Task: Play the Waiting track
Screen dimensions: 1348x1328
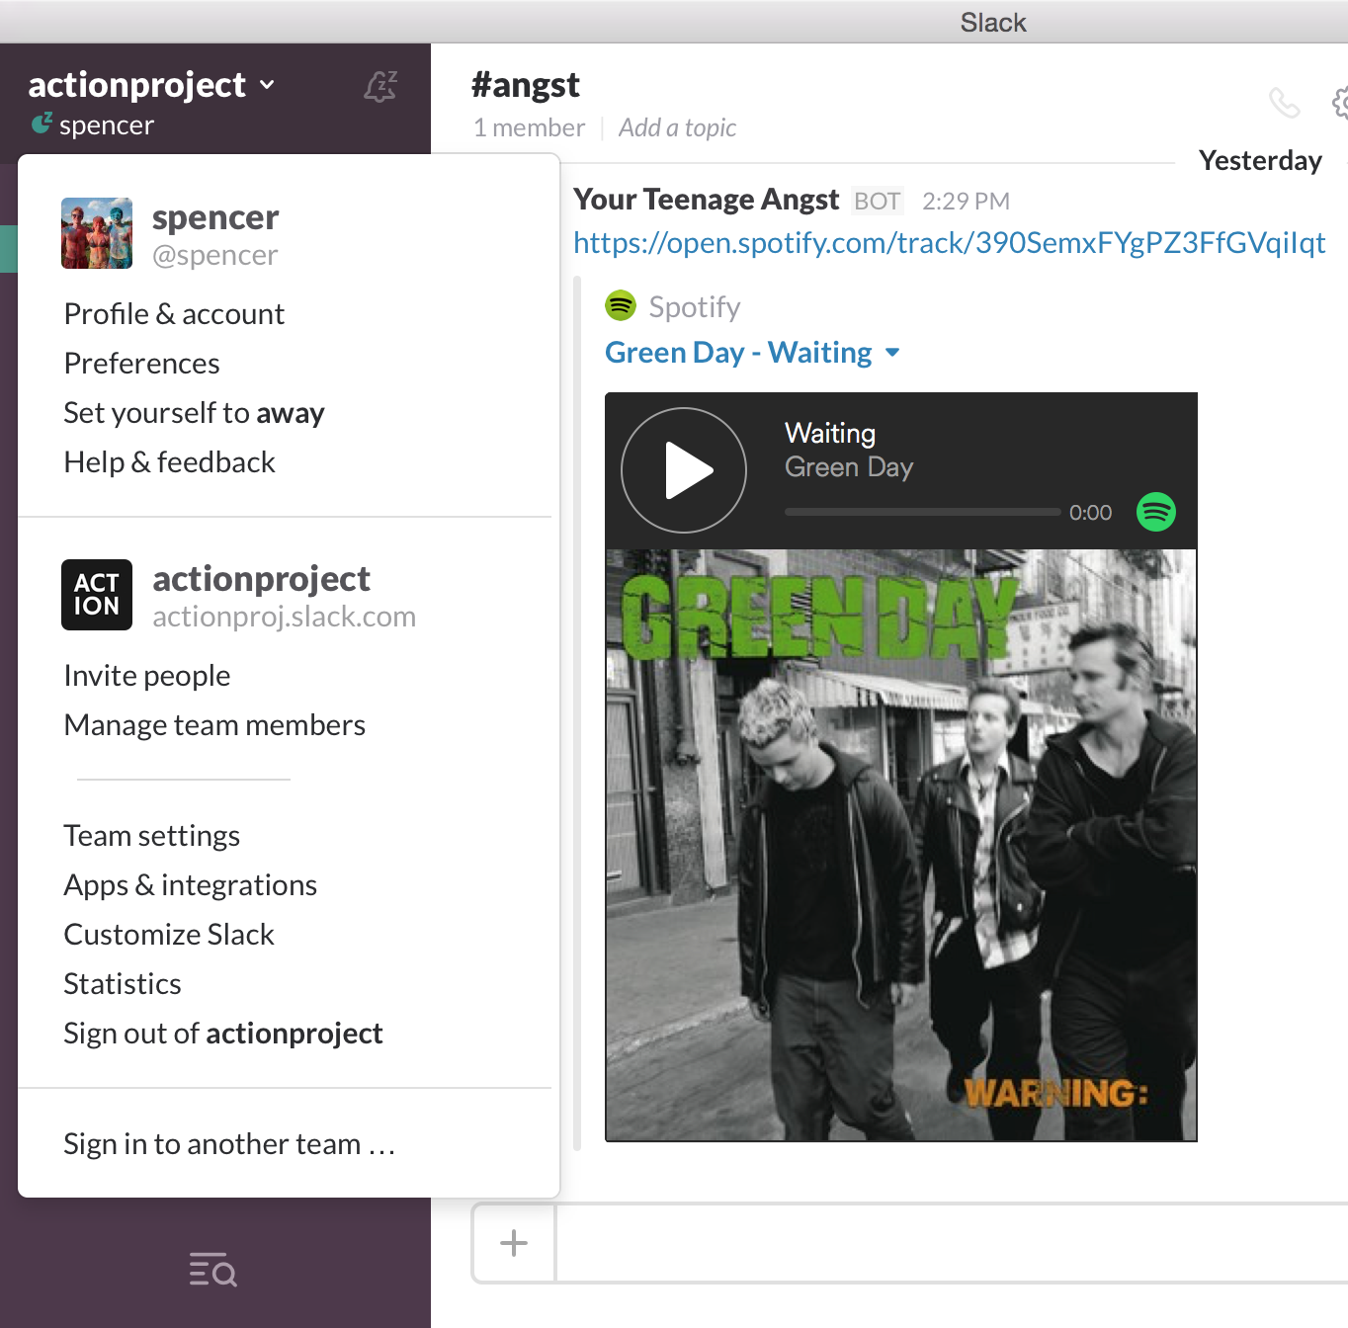Action: 684,470
